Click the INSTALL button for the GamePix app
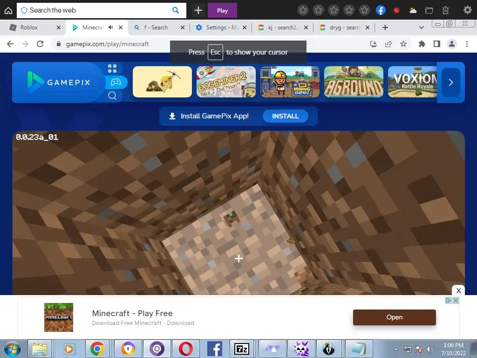477x358 pixels. (286, 116)
